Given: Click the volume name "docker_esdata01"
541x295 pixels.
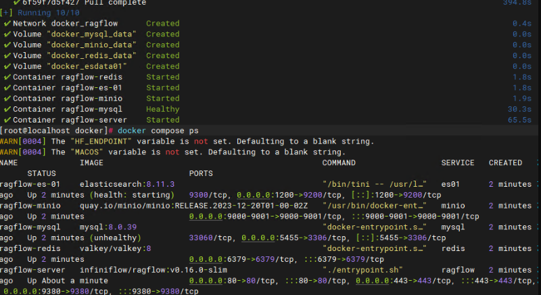Looking at the screenshot, I should [87, 66].
